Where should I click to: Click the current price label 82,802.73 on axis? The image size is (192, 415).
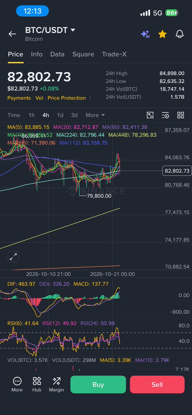177,171
